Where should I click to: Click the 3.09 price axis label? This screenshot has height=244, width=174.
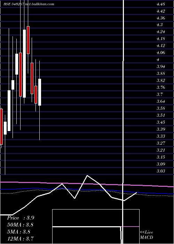(x=161, y=164)
